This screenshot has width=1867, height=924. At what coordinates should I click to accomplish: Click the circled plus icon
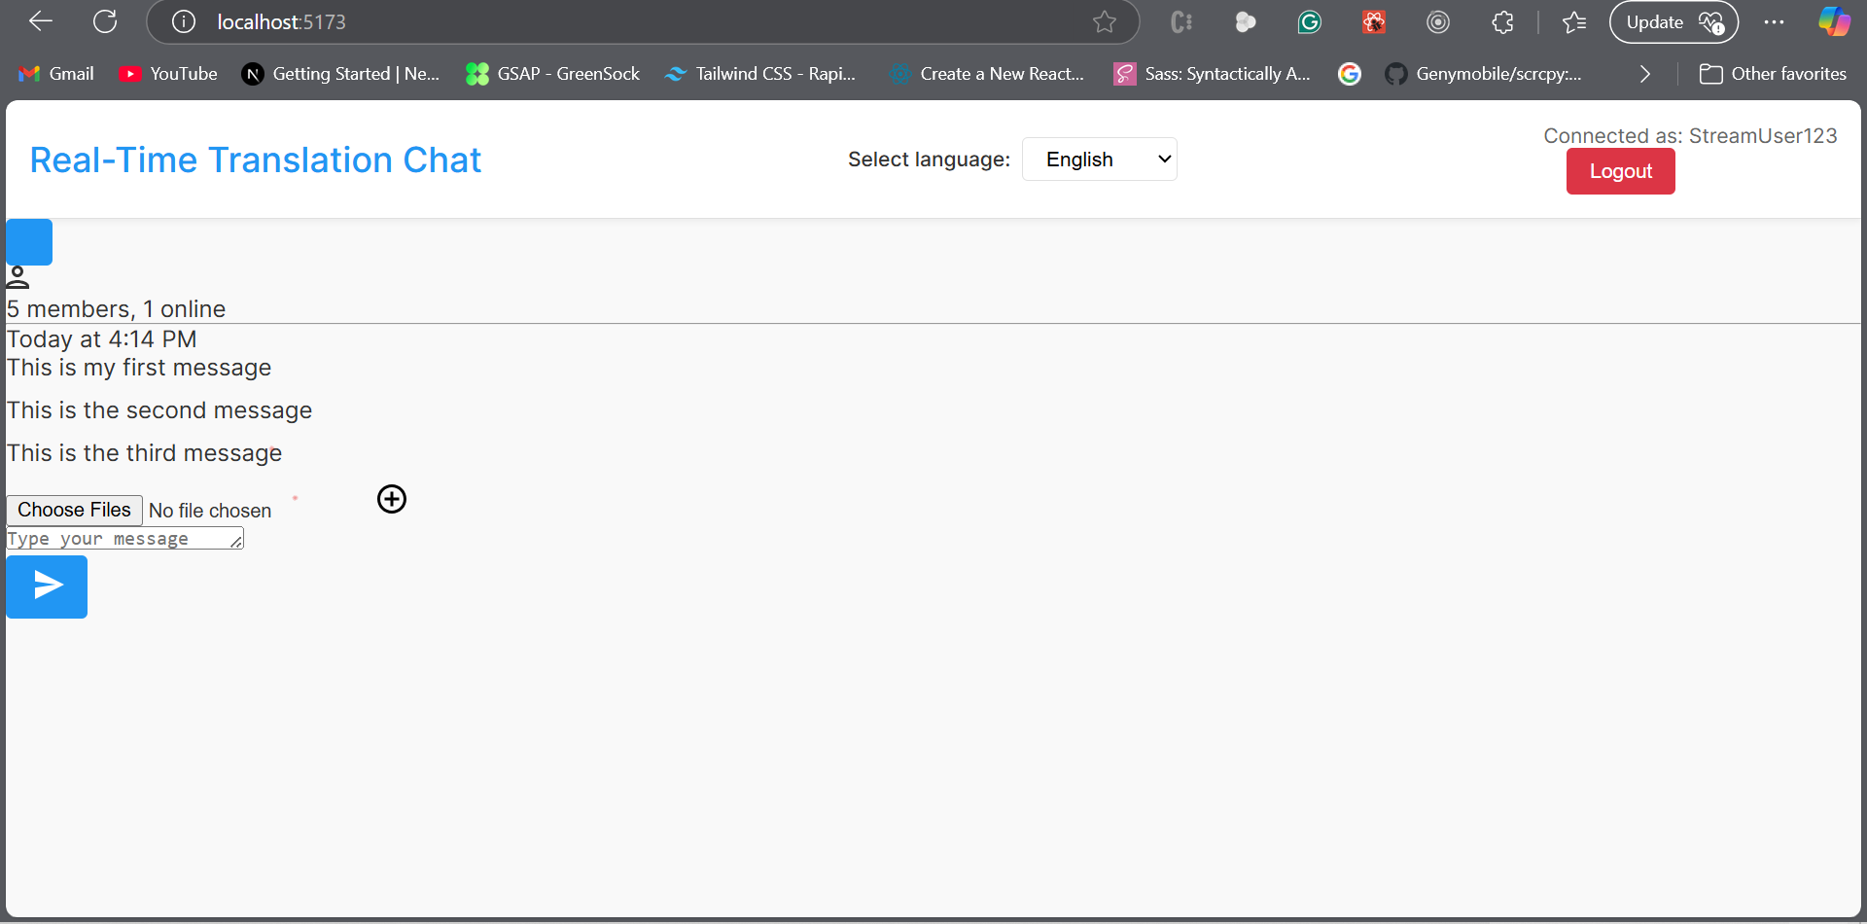pyautogui.click(x=392, y=499)
